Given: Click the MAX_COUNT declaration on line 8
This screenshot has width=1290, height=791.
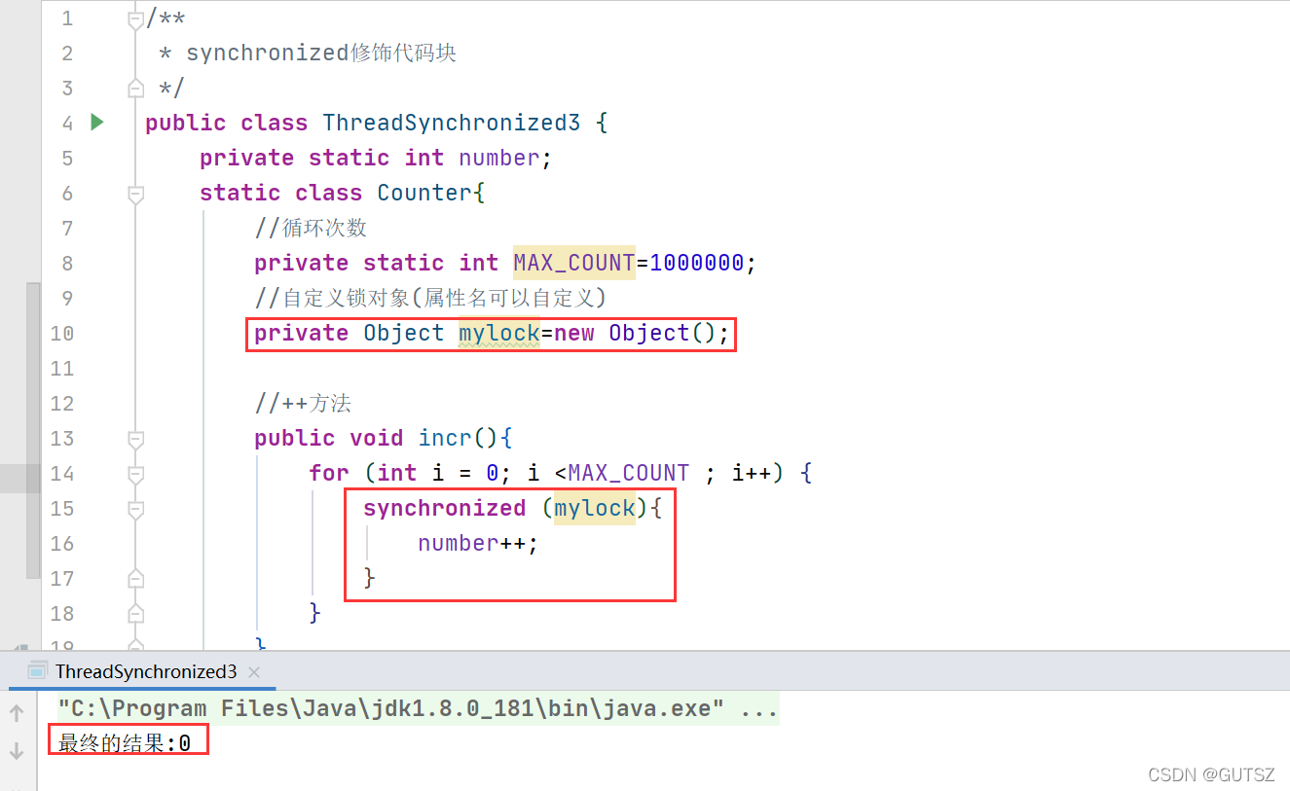Looking at the screenshot, I should (x=574, y=264).
